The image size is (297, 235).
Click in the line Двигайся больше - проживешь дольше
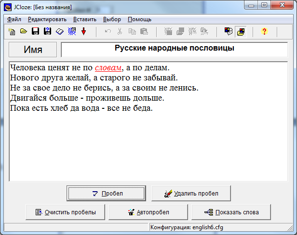point(87,98)
